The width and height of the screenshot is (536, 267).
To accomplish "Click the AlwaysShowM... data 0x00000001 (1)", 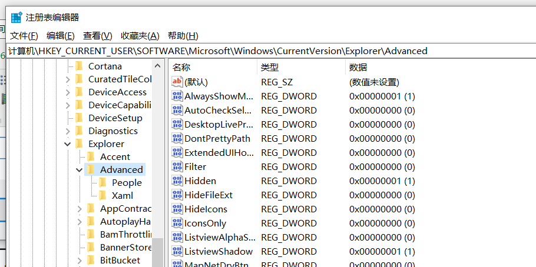I will click(x=382, y=96).
